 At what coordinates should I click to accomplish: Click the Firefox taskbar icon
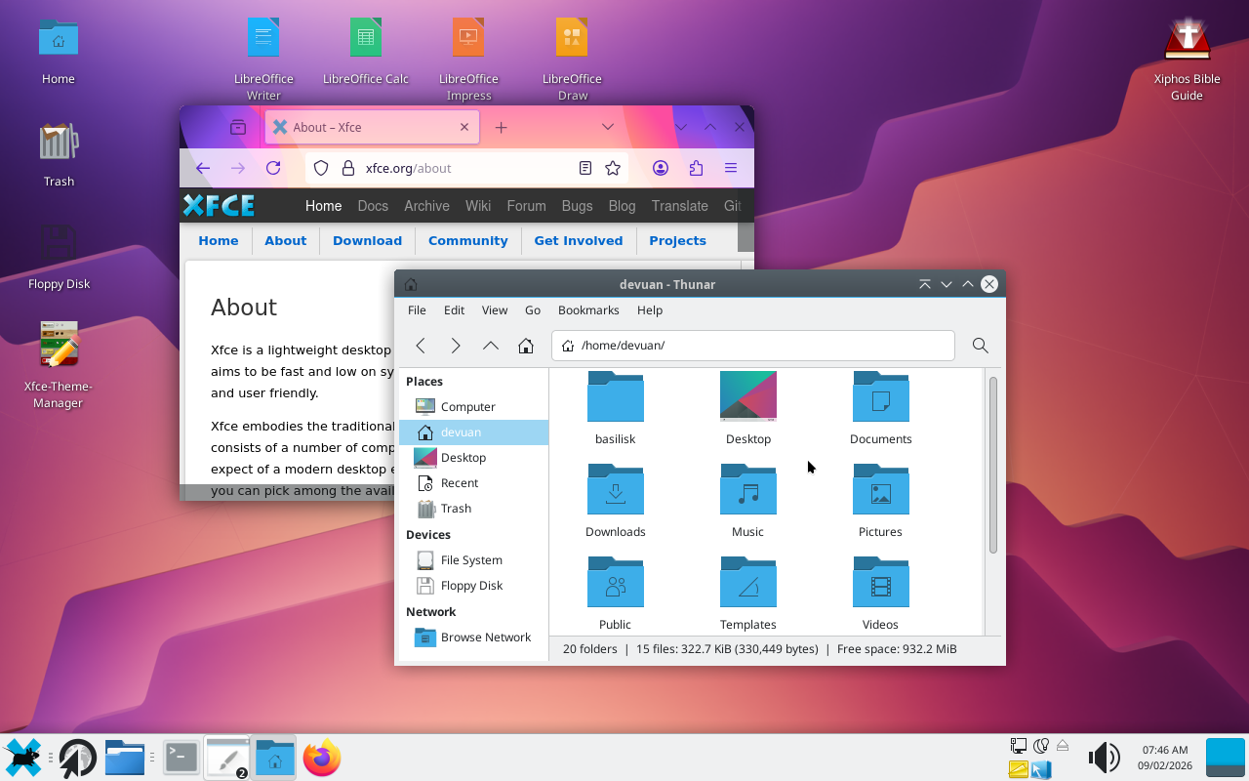pos(322,758)
